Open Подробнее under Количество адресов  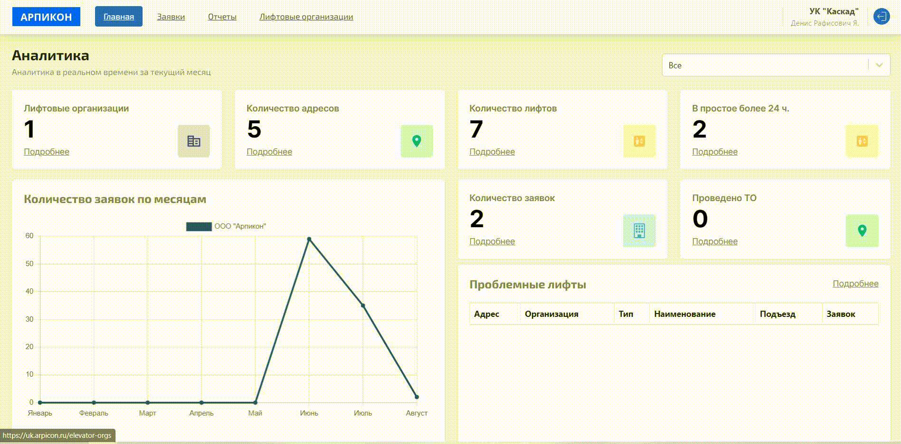pyautogui.click(x=269, y=152)
